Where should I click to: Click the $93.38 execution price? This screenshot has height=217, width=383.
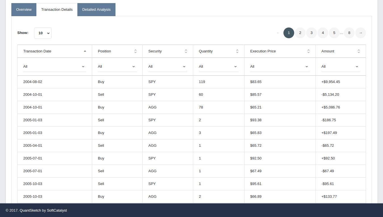point(256,120)
